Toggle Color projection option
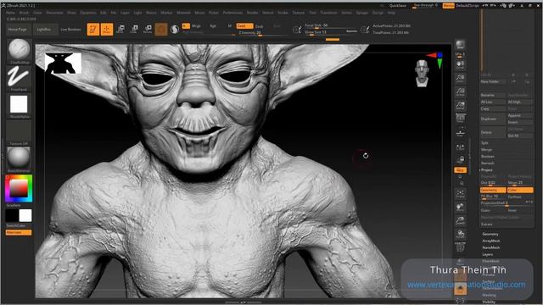The width and height of the screenshot is (543, 305). 520,190
